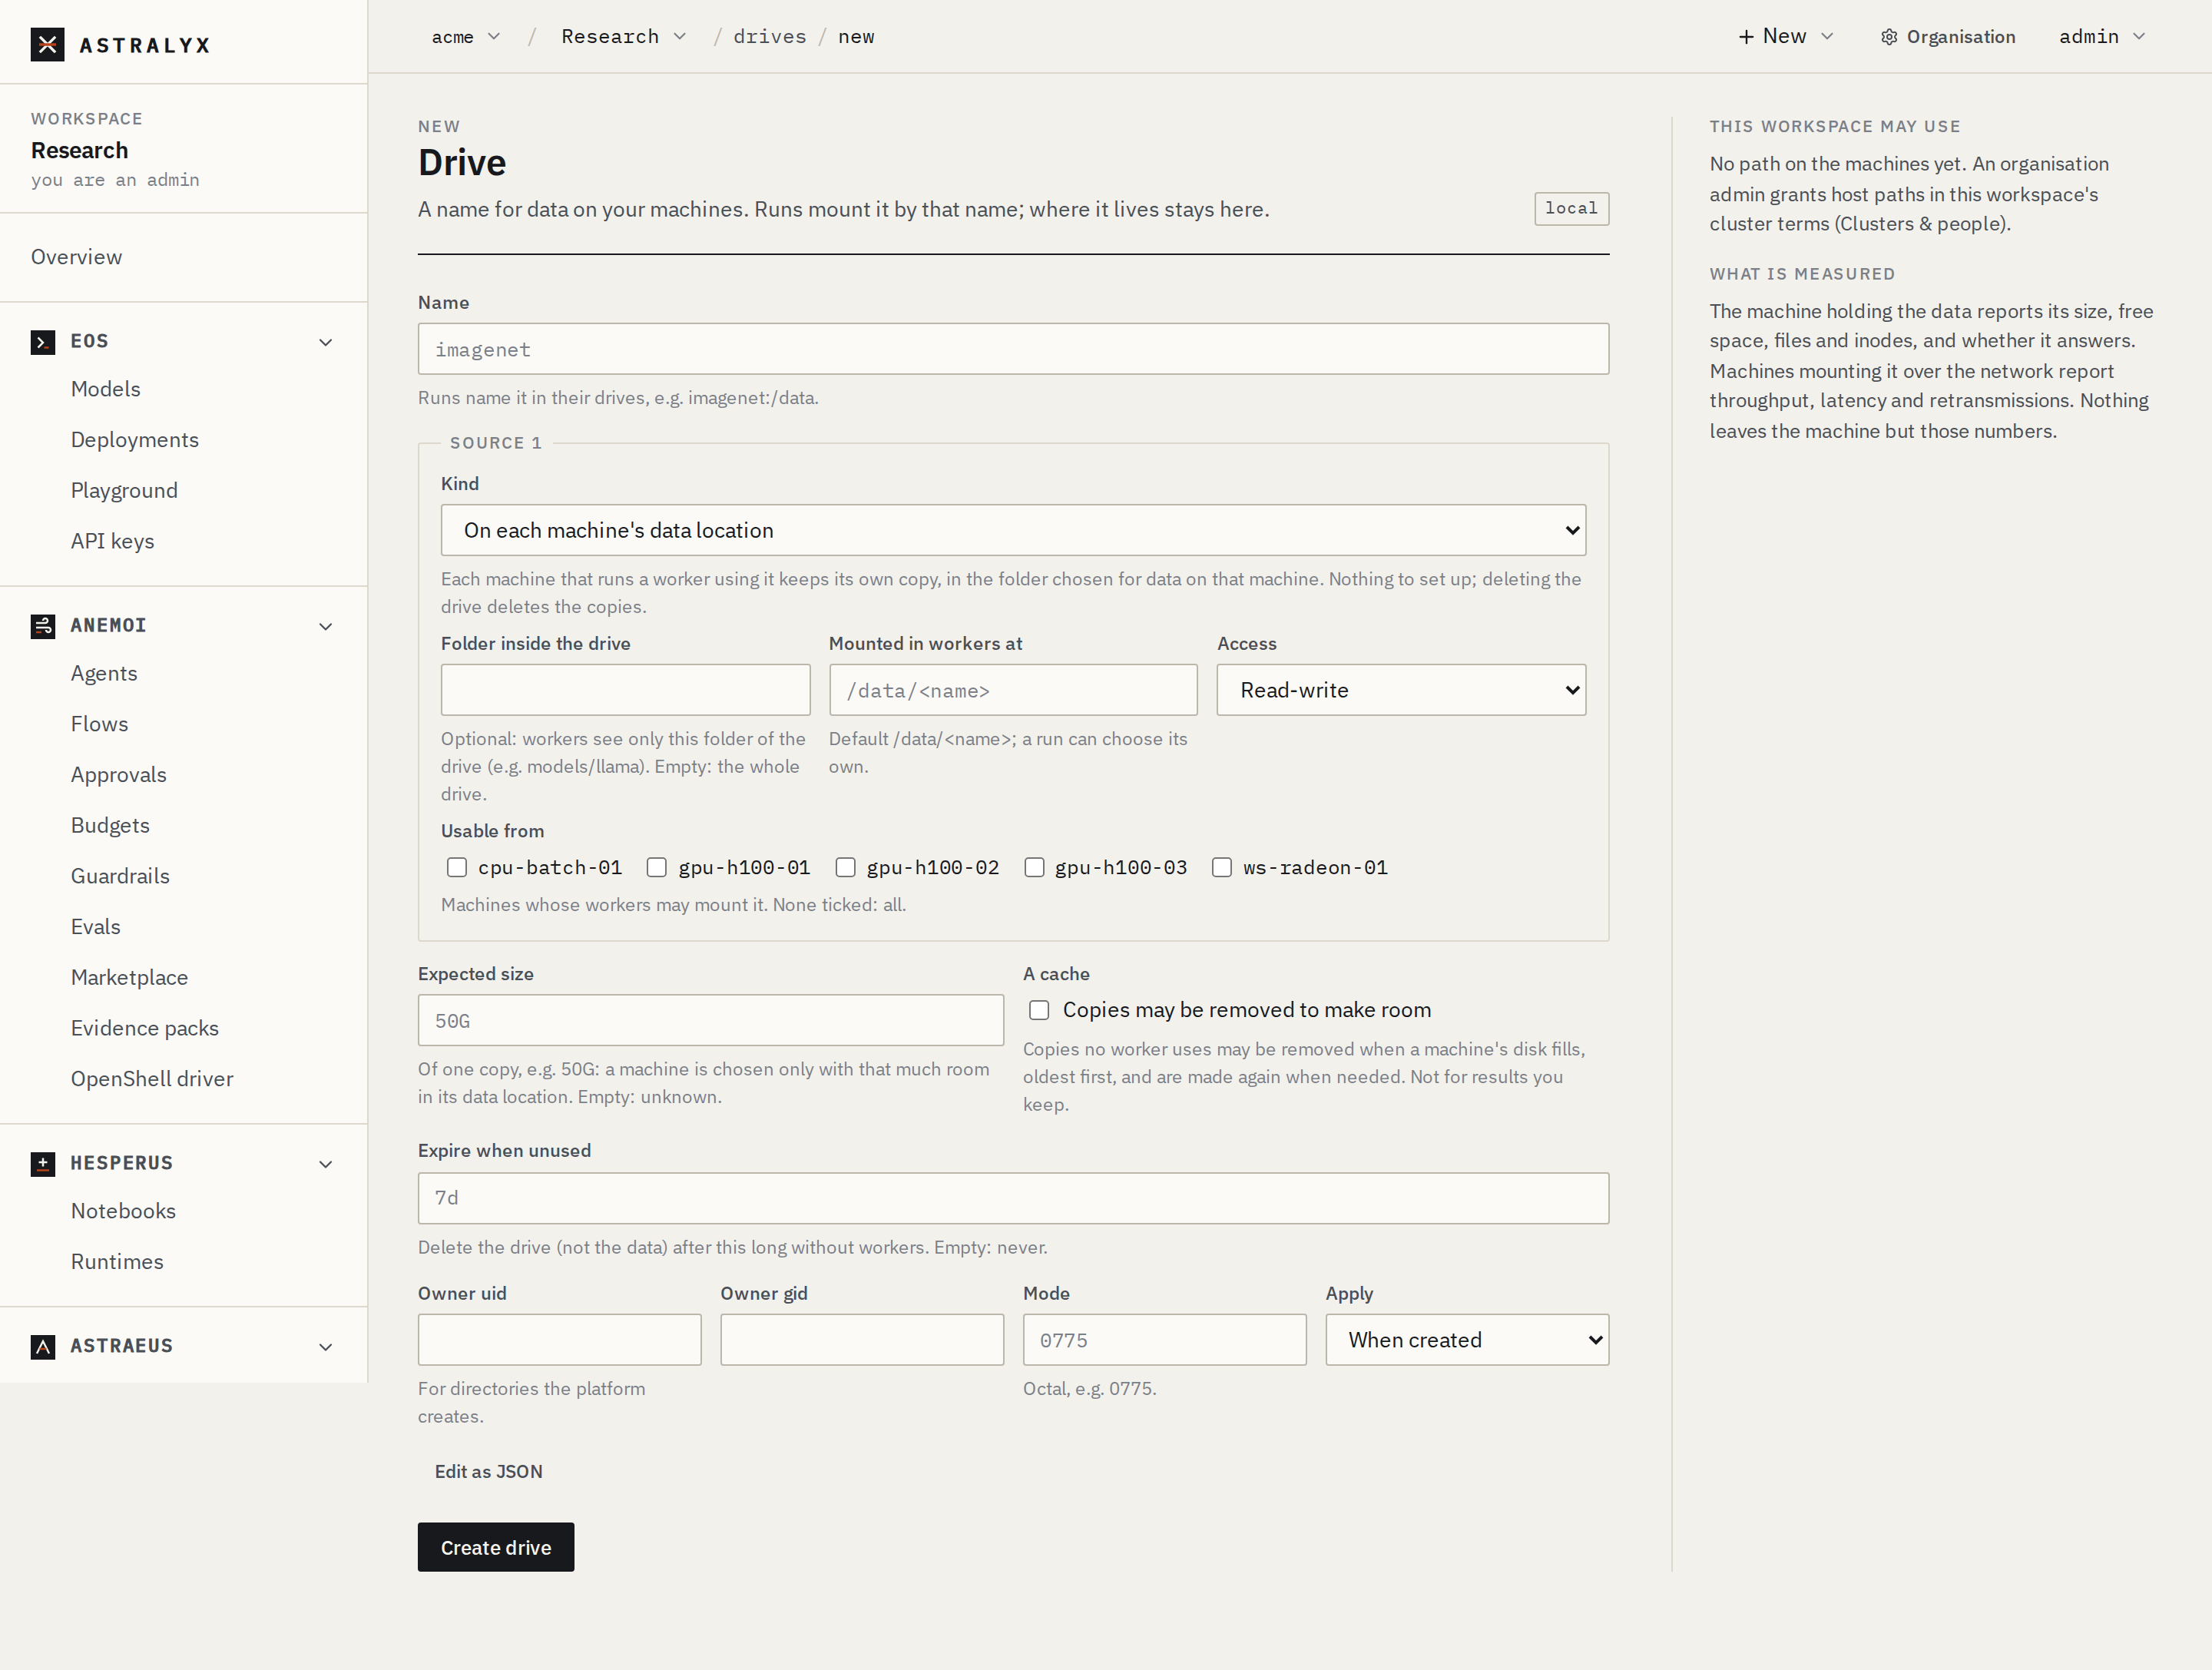Expand the Astraeus section chevron
The width and height of the screenshot is (2212, 1670).
click(326, 1347)
